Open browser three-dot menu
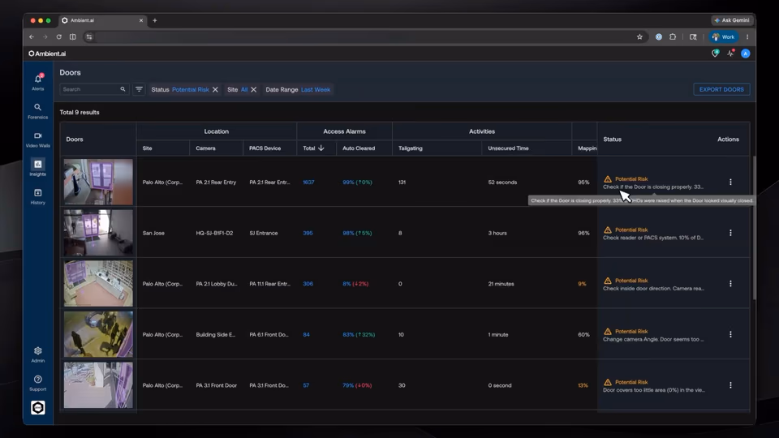779x438 pixels. pyautogui.click(x=747, y=36)
